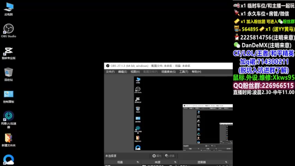Launch the OBS Studio desktop shortcut
This screenshot has height=166, width=295.
(8, 31)
